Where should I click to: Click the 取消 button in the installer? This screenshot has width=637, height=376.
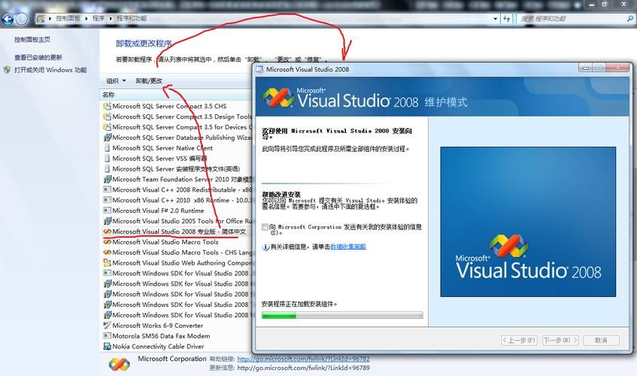[601, 340]
